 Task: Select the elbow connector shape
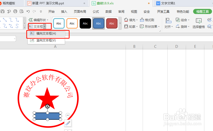11,20
